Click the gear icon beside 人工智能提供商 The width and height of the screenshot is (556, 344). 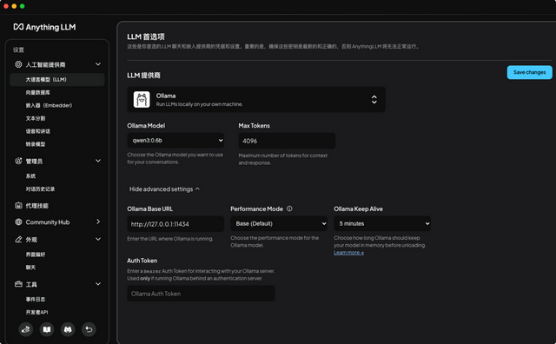[18, 64]
